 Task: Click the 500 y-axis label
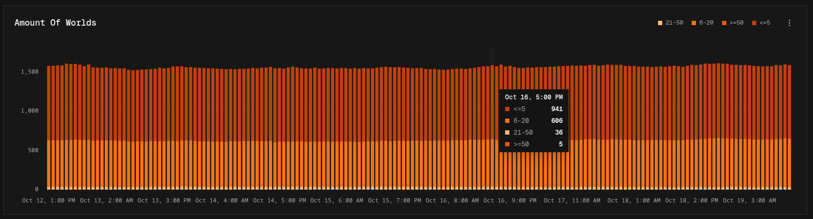point(33,150)
